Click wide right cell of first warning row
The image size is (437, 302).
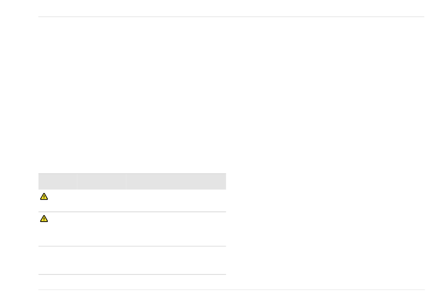click(176, 200)
